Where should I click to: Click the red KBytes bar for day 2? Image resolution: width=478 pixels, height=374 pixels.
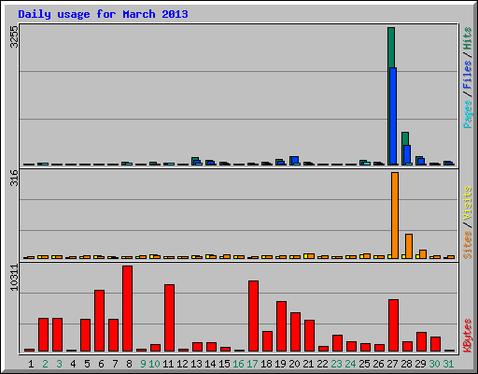tap(43, 335)
